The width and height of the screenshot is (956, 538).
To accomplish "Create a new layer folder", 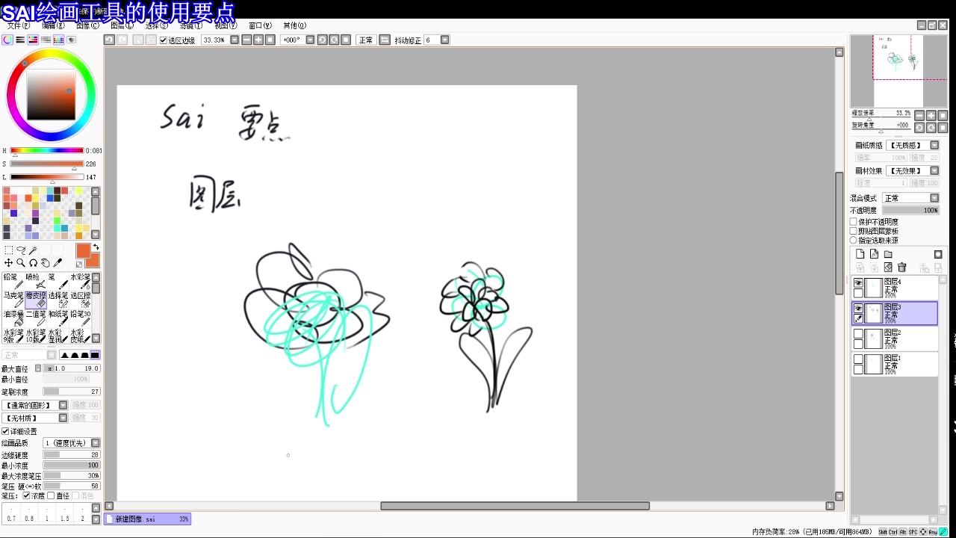I will pyautogui.click(x=888, y=254).
